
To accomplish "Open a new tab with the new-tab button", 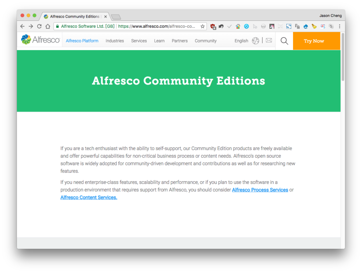I will (x=116, y=17).
